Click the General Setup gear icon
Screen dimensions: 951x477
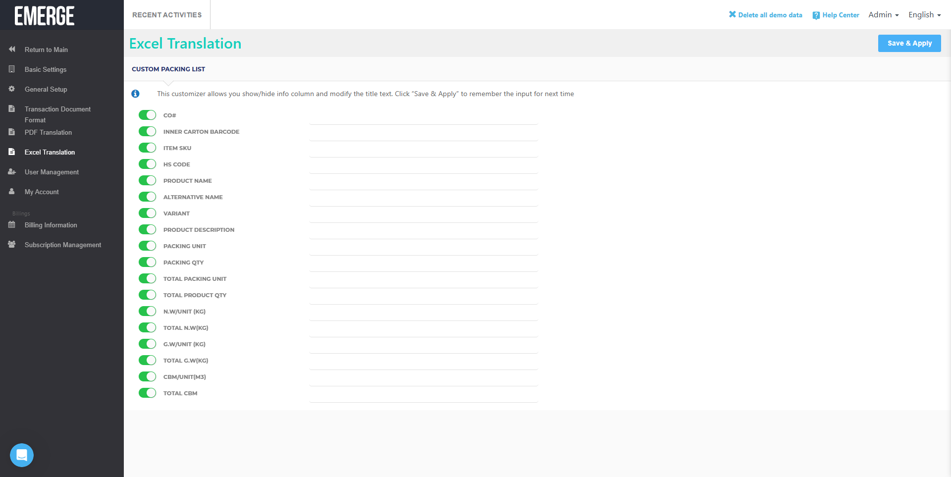(x=12, y=89)
